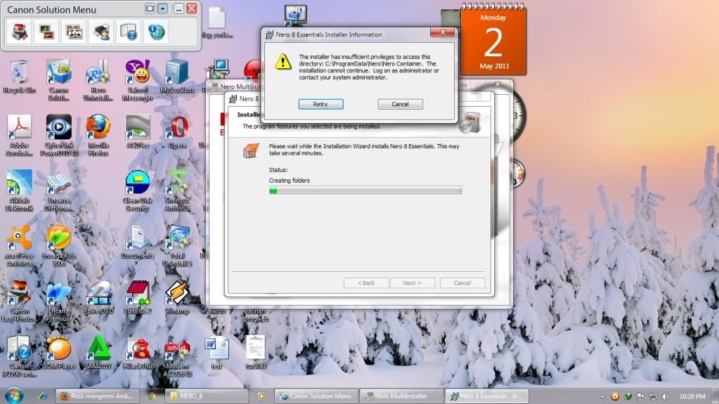Select CyberLink PowerDVD 10 desktop icon
The width and height of the screenshot is (719, 404).
(59, 136)
